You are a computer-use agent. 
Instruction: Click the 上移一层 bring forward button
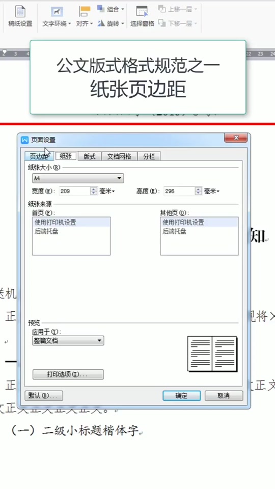pyautogui.click(x=177, y=9)
